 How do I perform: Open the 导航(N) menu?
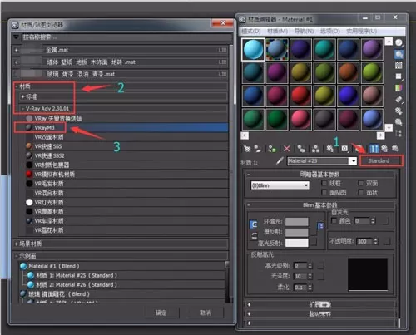(304, 31)
